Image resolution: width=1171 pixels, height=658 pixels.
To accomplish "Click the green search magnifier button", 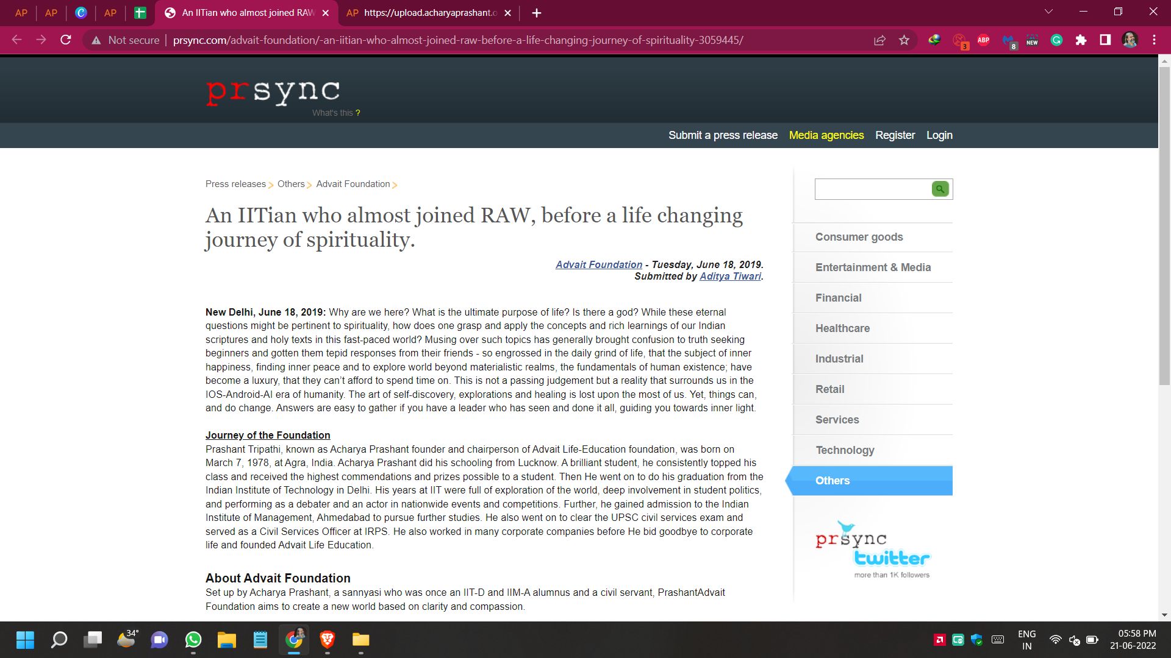I will point(940,189).
